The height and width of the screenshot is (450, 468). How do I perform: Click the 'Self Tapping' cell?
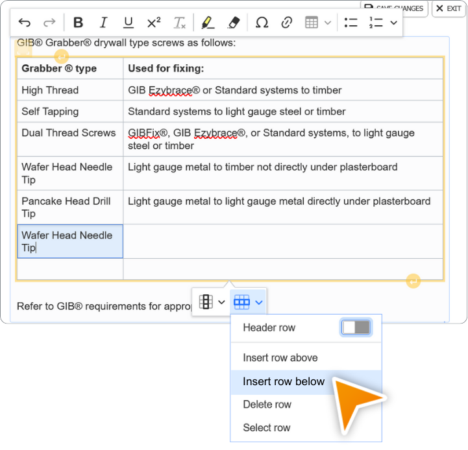coord(70,112)
